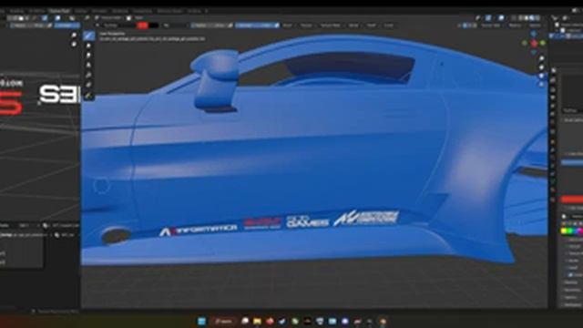Toggle X-ray button beside shading modes

[514, 18]
